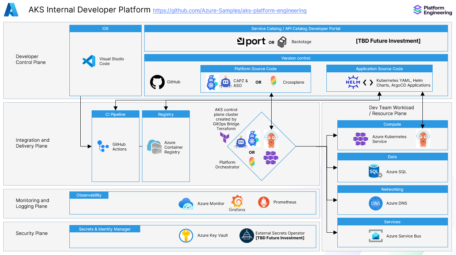Click the Security Plane label

pos(32,233)
